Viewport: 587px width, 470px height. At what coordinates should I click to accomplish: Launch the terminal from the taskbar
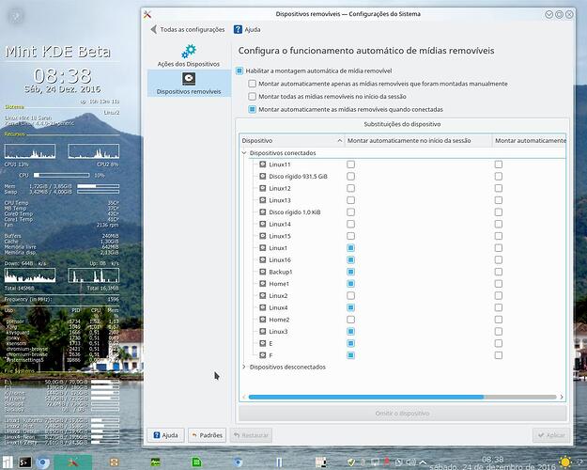(25, 462)
